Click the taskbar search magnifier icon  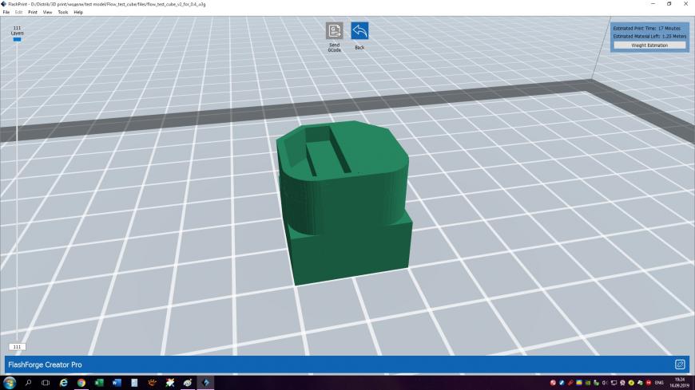point(29,383)
